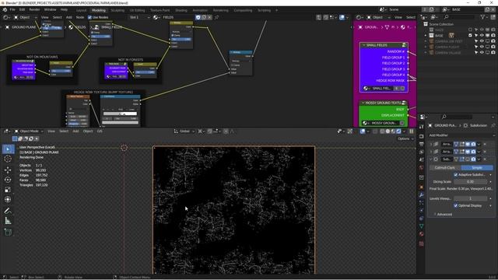Open the Render menu in top bar

point(34,10)
